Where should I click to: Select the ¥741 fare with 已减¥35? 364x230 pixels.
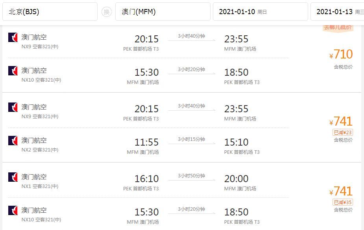click(341, 191)
